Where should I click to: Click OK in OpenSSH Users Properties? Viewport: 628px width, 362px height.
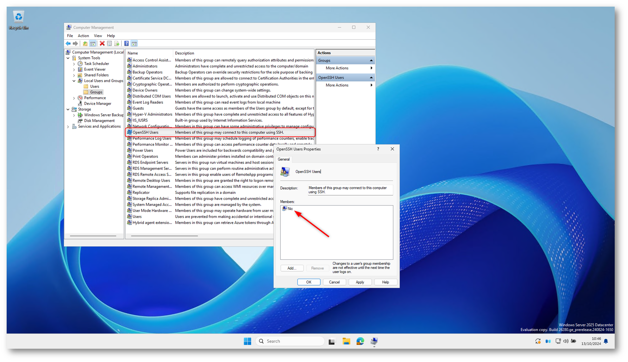[309, 282]
